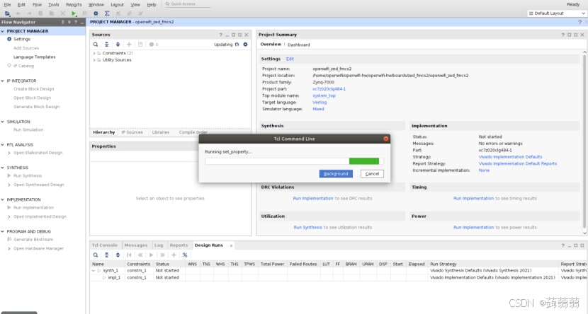
Task: Click search icon in Design Runs toolbar
Action: 96,255
